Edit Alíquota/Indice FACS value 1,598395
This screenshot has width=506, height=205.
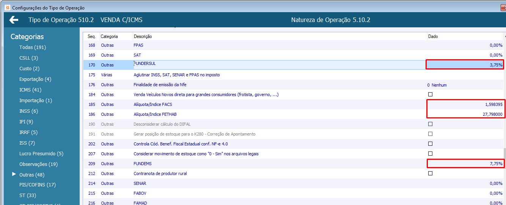tap(465, 104)
